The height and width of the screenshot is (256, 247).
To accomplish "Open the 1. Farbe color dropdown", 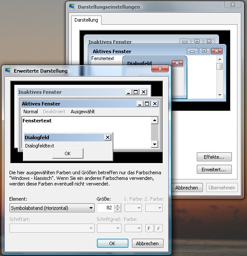I will tap(133, 208).
